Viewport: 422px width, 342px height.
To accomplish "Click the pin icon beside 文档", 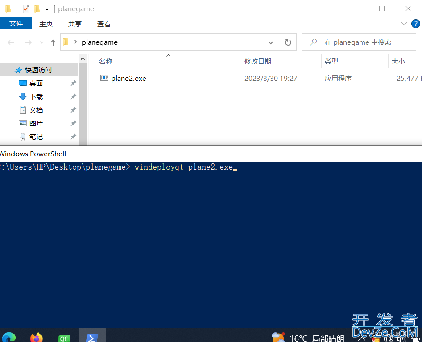I will [73, 110].
